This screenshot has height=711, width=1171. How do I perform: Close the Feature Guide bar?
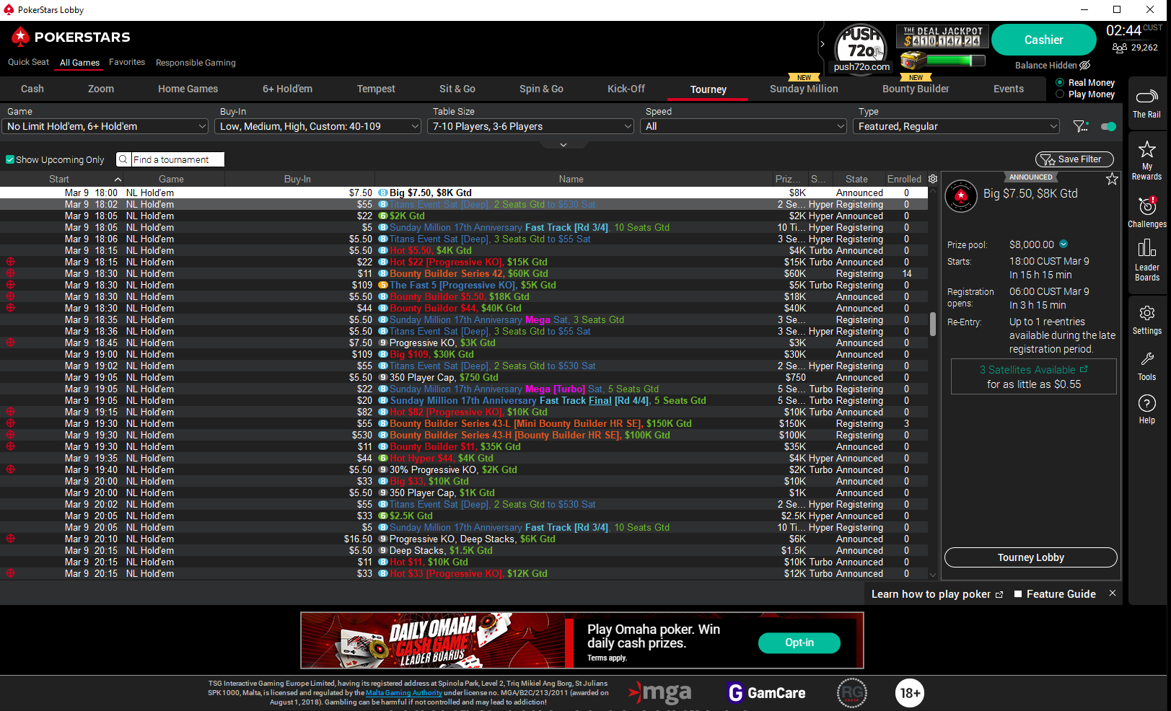1112,593
